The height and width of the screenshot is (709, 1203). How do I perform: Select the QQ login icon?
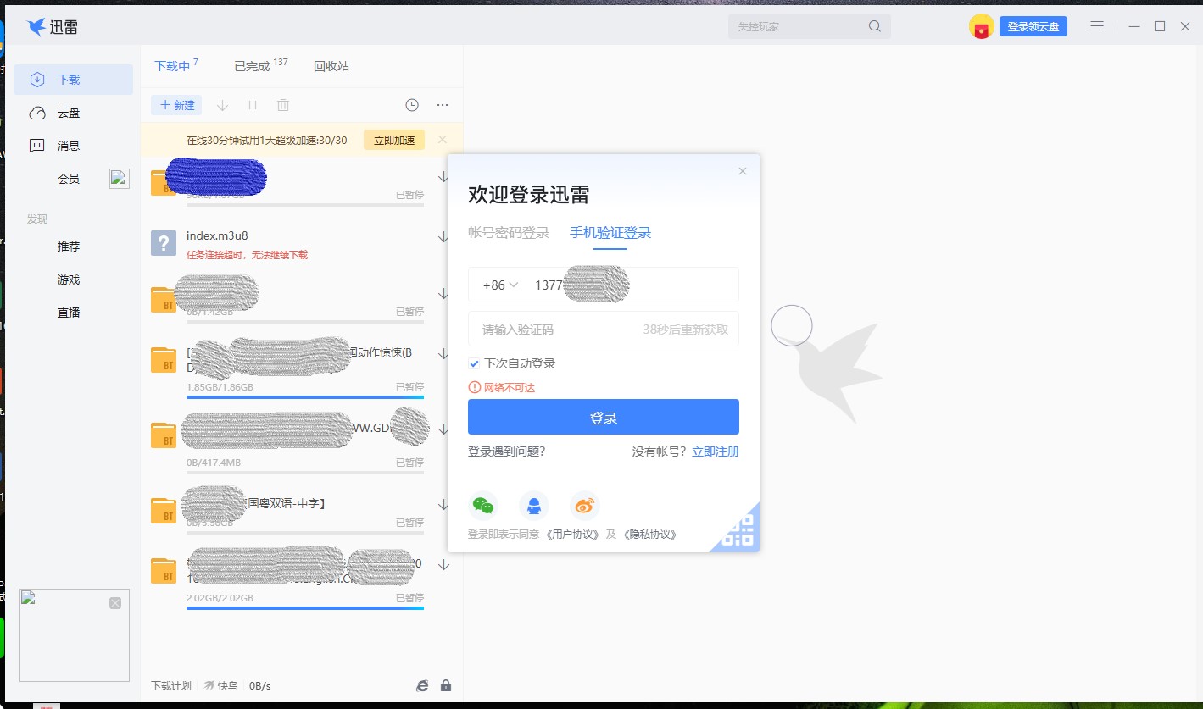pos(534,504)
